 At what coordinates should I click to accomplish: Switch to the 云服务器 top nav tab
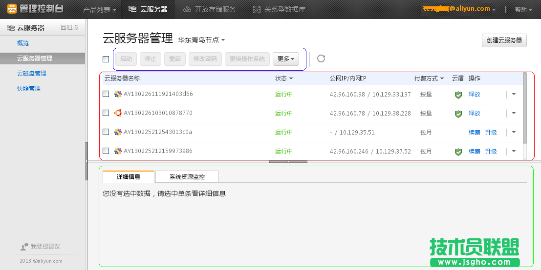point(148,9)
